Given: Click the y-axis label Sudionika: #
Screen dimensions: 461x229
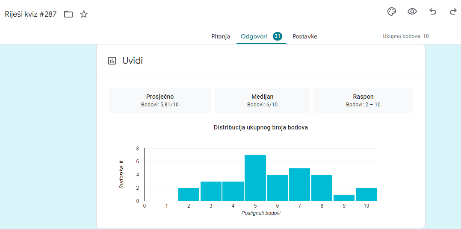Looking at the screenshot, I should [121, 174].
